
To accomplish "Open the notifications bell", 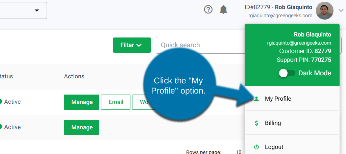I will 223,10.
